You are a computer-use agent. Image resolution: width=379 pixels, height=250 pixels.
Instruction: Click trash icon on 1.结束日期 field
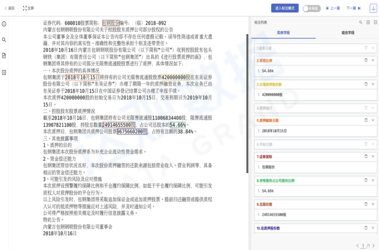[366, 48]
